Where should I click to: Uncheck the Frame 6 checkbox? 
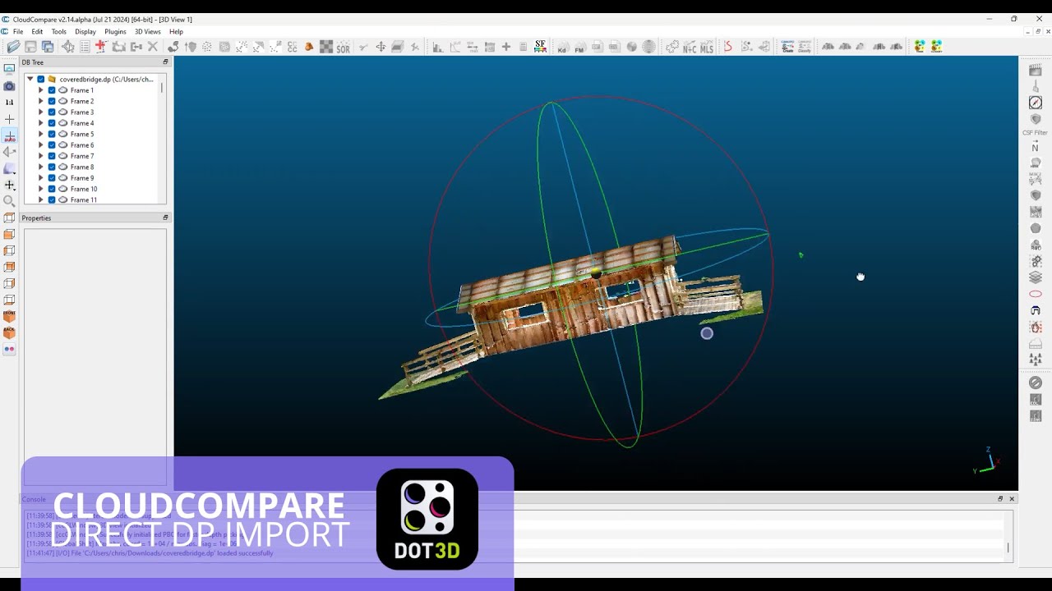pos(52,145)
